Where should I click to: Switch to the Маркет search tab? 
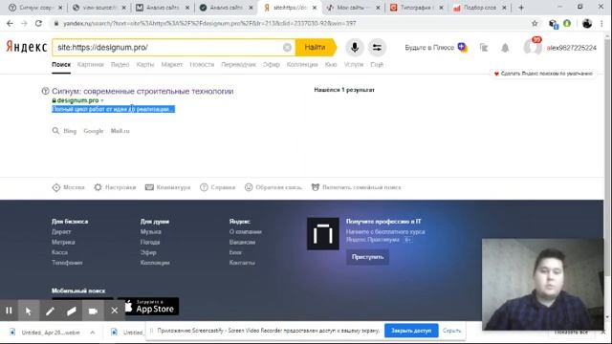tap(172, 64)
